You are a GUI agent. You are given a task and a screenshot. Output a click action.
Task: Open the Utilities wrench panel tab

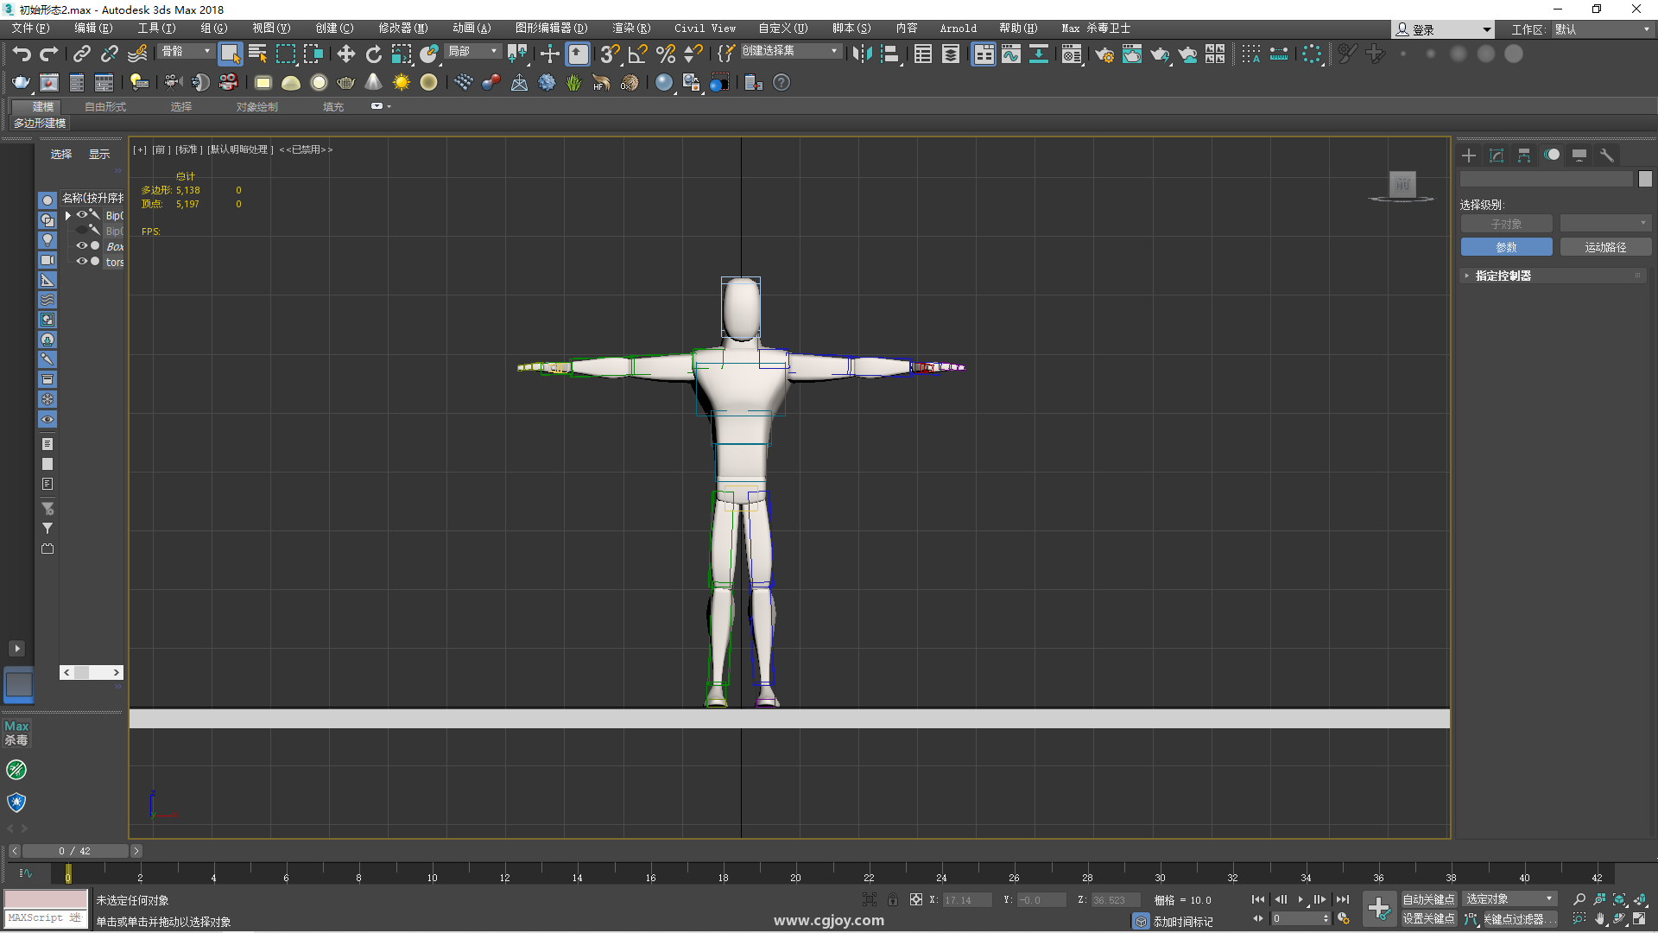pyautogui.click(x=1607, y=155)
